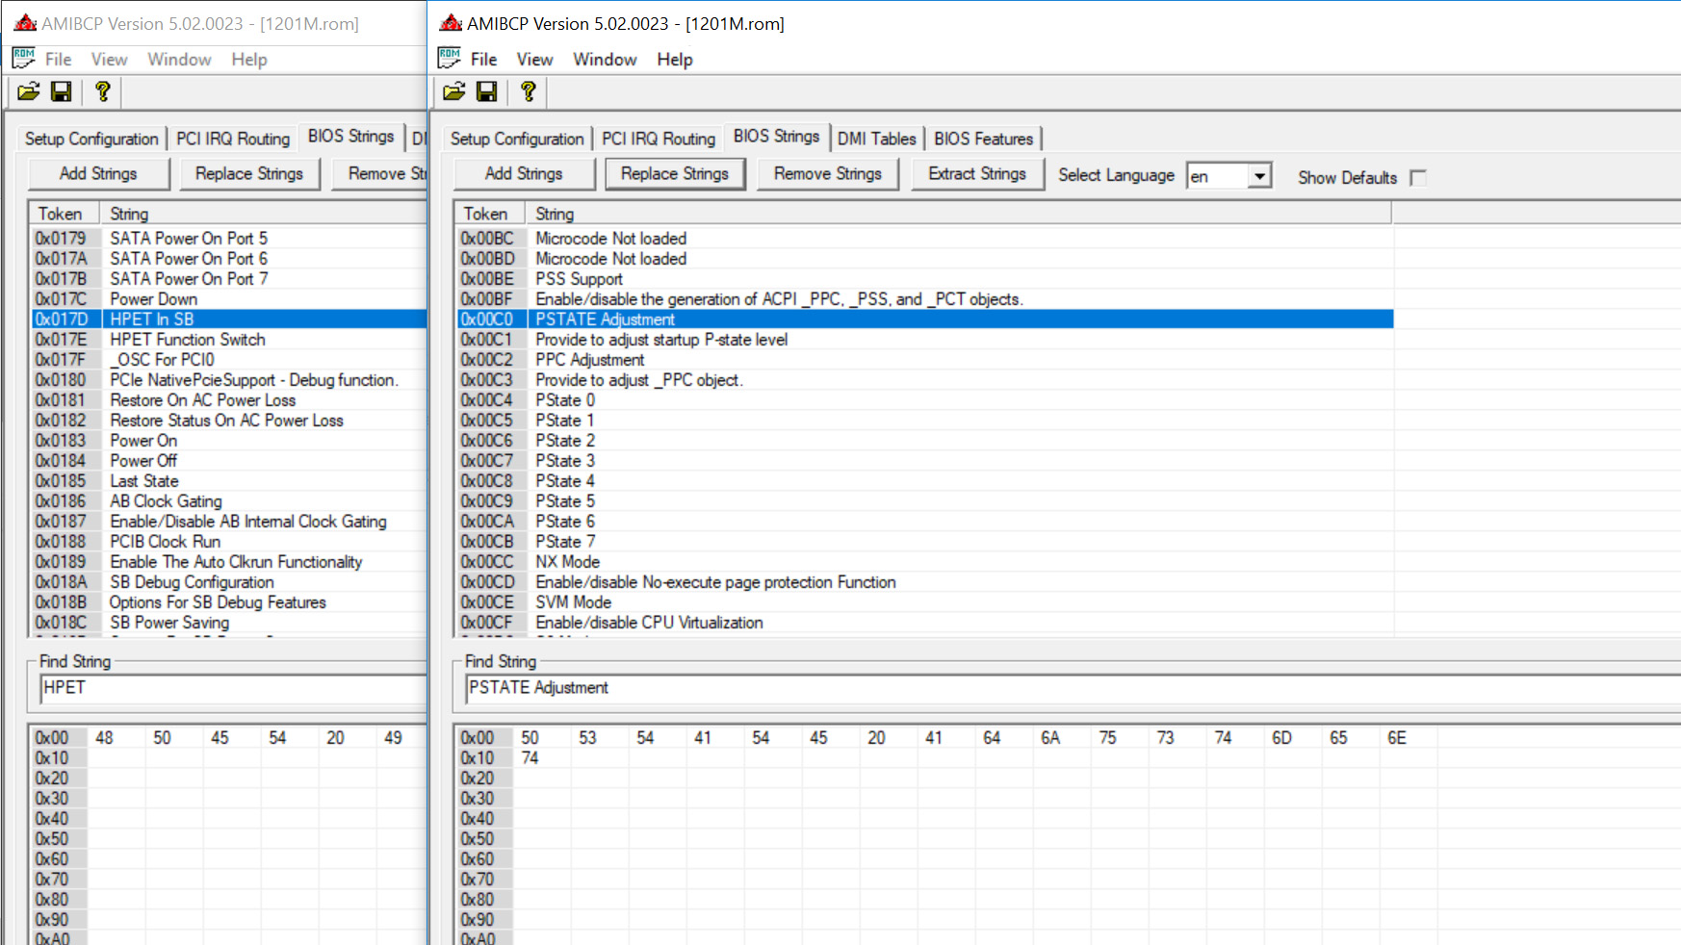Open View menu in right window
Viewport: 1681px width, 945px height.
(534, 60)
